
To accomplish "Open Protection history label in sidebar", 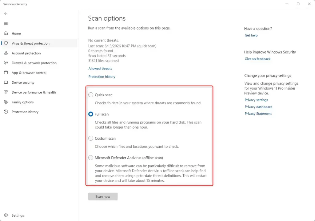I will [25, 112].
